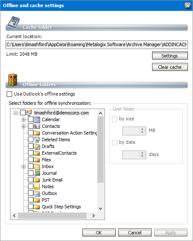
Task: Click the Outbox folder icon
Action: [x=37, y=193]
